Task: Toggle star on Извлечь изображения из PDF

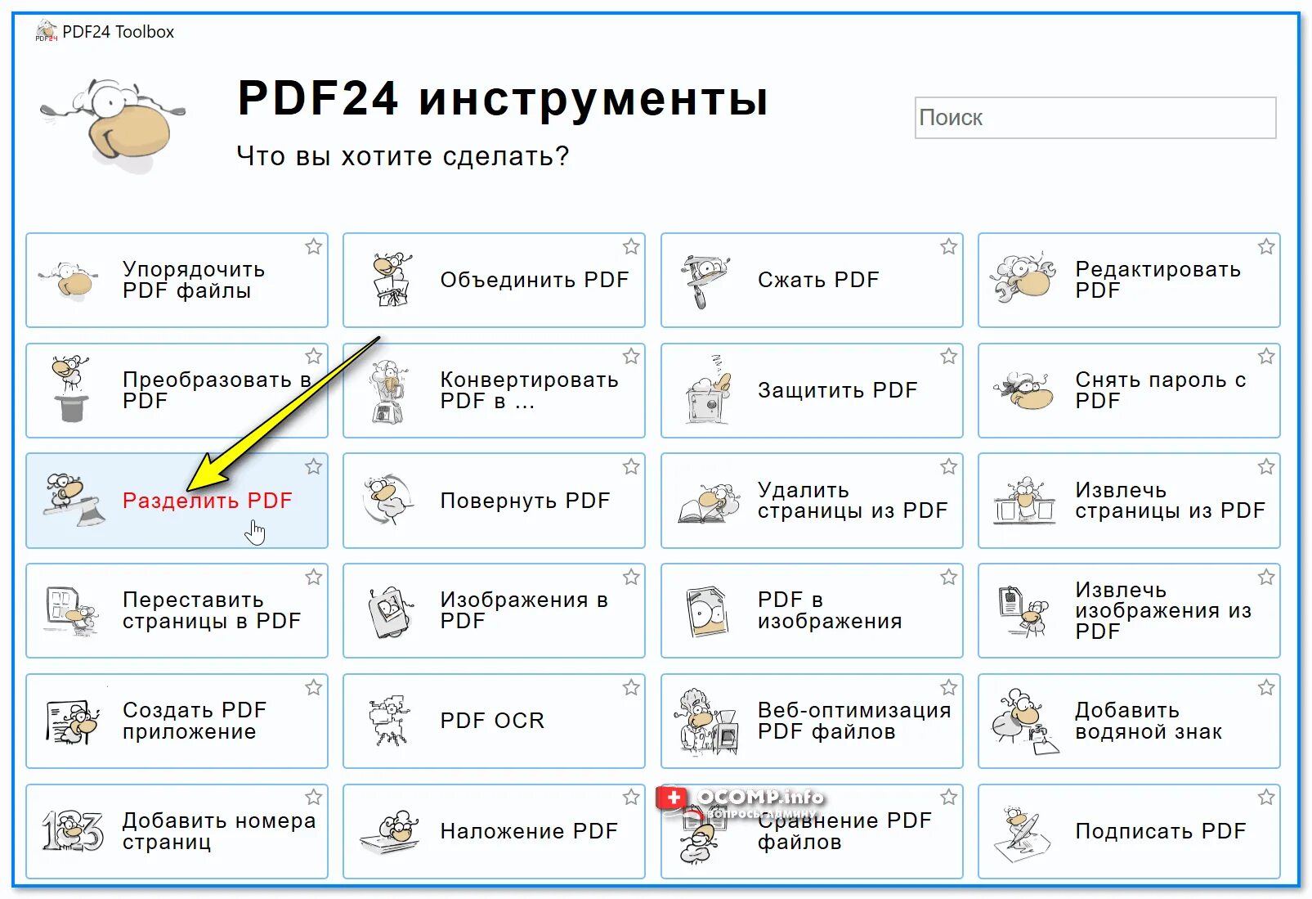Action: click(1266, 577)
